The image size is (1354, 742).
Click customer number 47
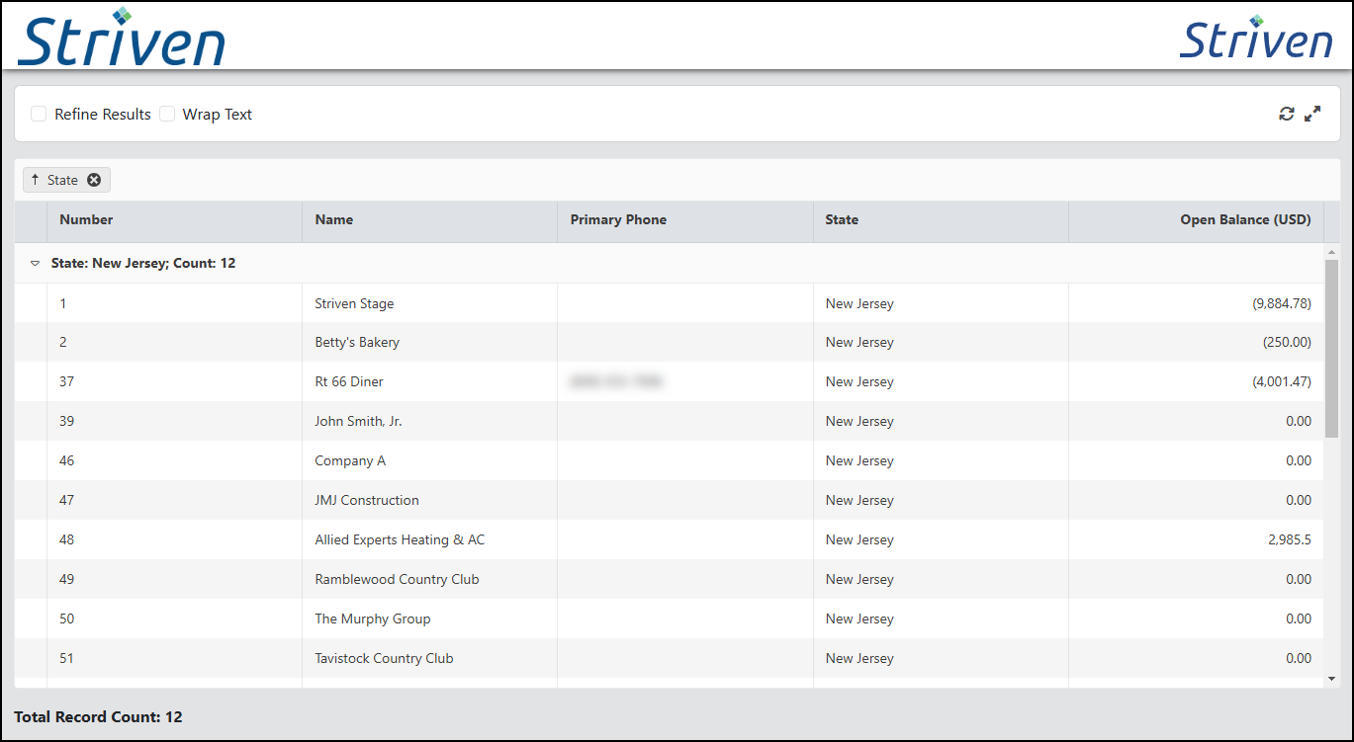[66, 500]
